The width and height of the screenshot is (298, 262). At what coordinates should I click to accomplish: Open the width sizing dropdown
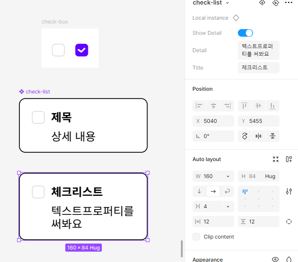click(228, 176)
